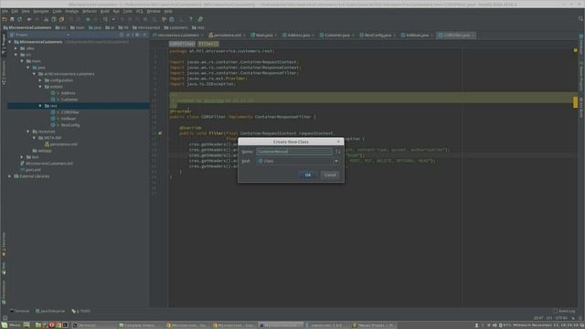Collapse the entities package node

[40, 87]
